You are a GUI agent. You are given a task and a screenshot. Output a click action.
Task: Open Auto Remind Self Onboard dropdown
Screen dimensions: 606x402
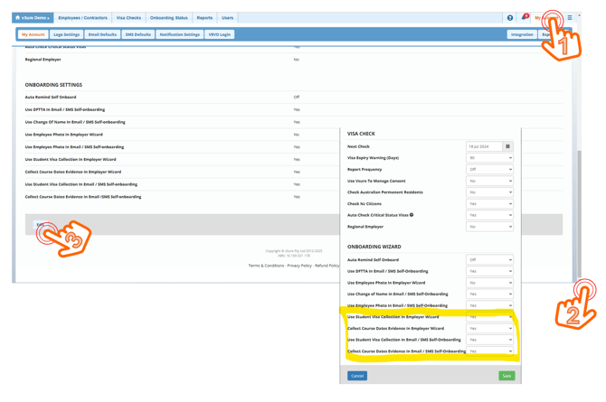pyautogui.click(x=489, y=260)
